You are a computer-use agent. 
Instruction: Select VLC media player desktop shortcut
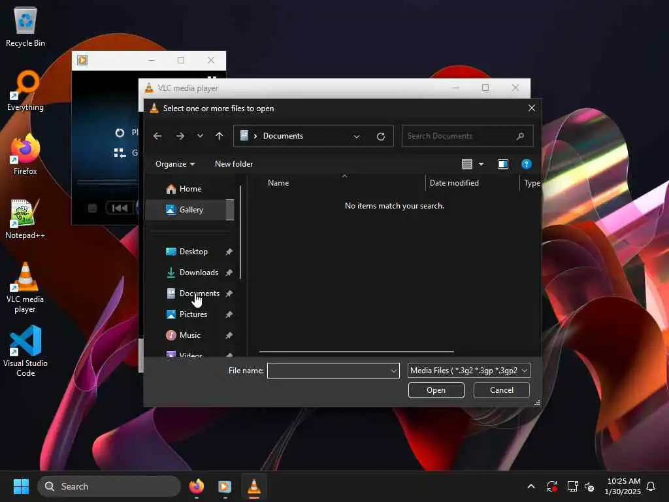[x=25, y=288]
